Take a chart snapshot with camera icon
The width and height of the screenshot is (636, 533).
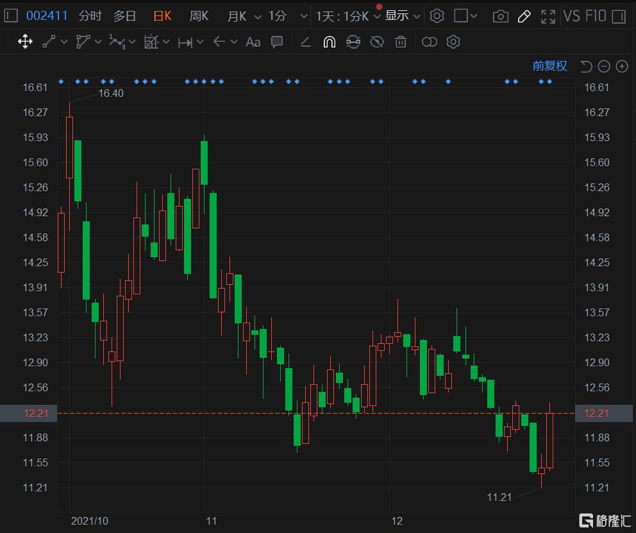[501, 16]
